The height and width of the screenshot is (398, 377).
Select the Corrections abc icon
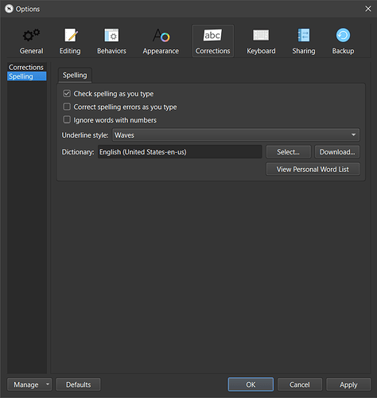click(212, 35)
